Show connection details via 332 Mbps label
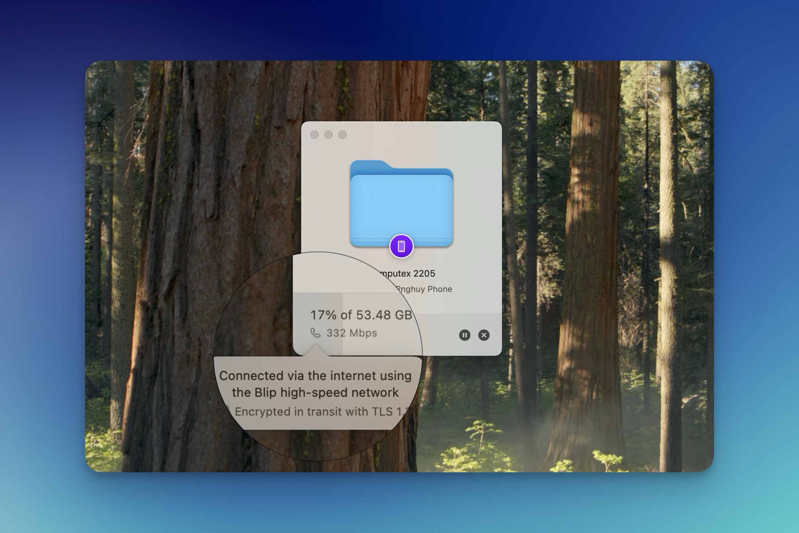Viewport: 799px width, 533px height. (x=352, y=333)
